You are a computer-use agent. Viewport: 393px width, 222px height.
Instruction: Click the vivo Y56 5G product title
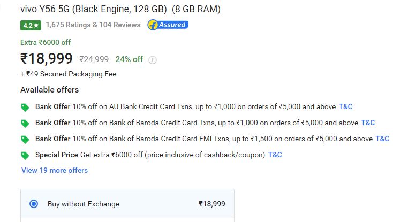pyautogui.click(x=120, y=9)
